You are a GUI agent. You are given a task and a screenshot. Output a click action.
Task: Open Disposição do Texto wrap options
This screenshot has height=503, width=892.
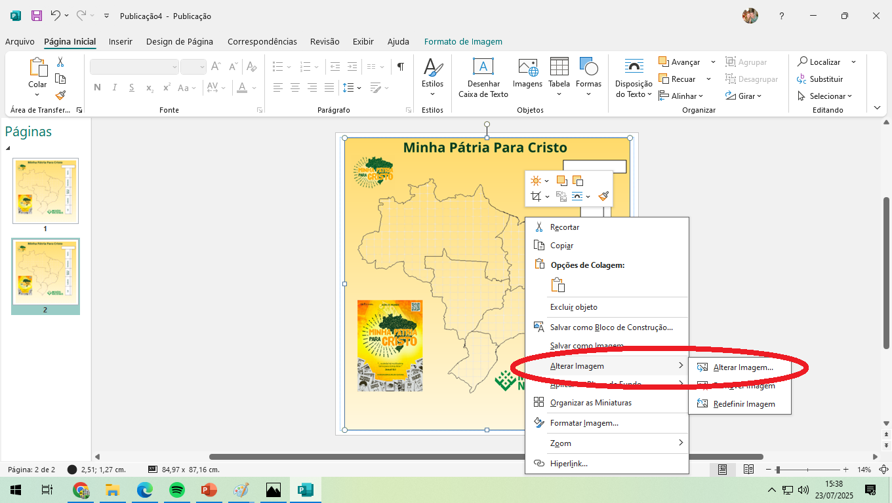(634, 79)
